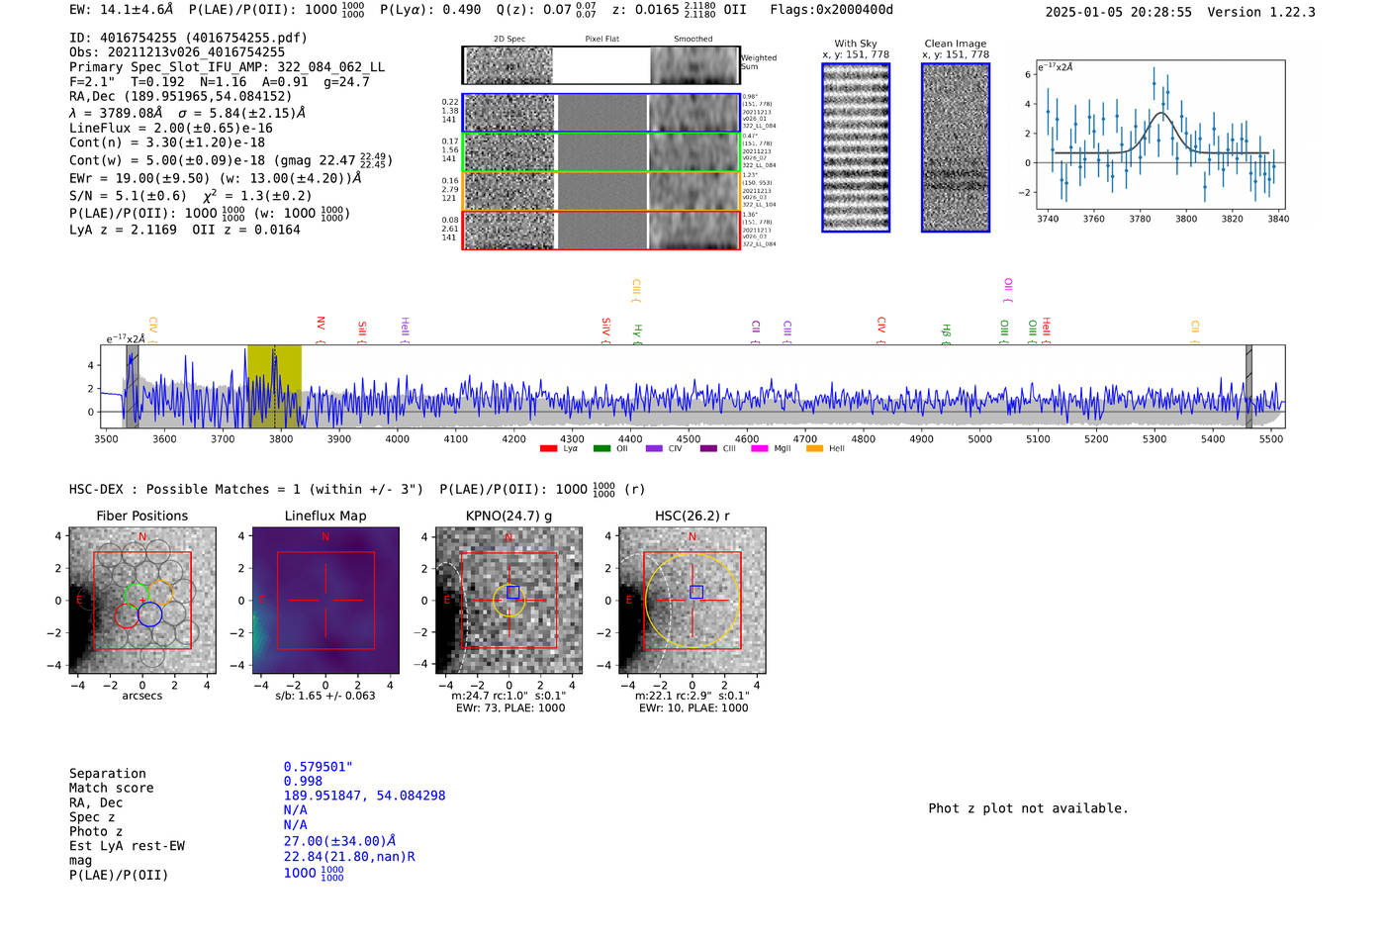Click the mag value 22.84(21.80,nan)R

[x=349, y=857]
